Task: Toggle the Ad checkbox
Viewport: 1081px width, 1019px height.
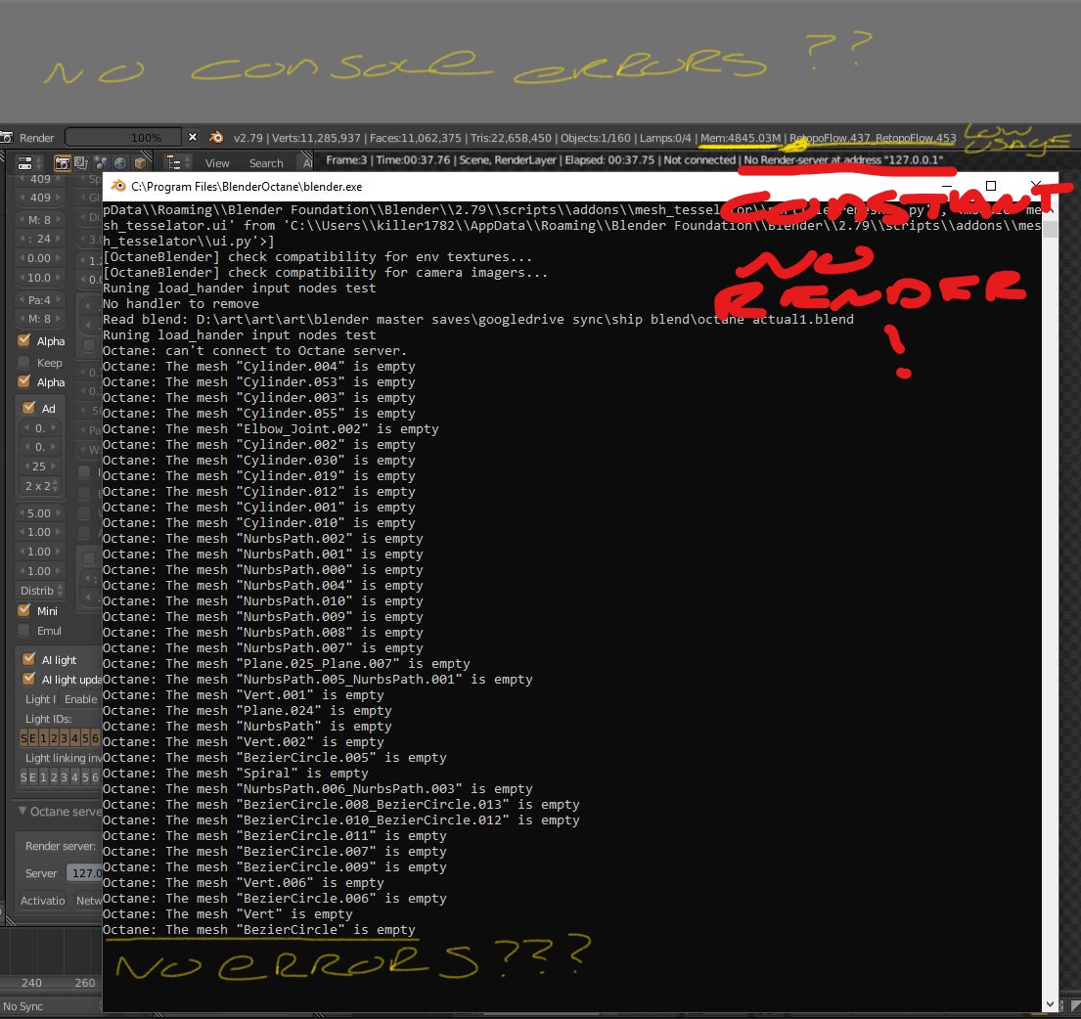Action: (x=29, y=408)
